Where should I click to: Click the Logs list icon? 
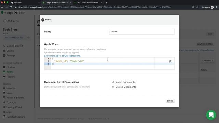pyautogui.click(x=4, y=112)
